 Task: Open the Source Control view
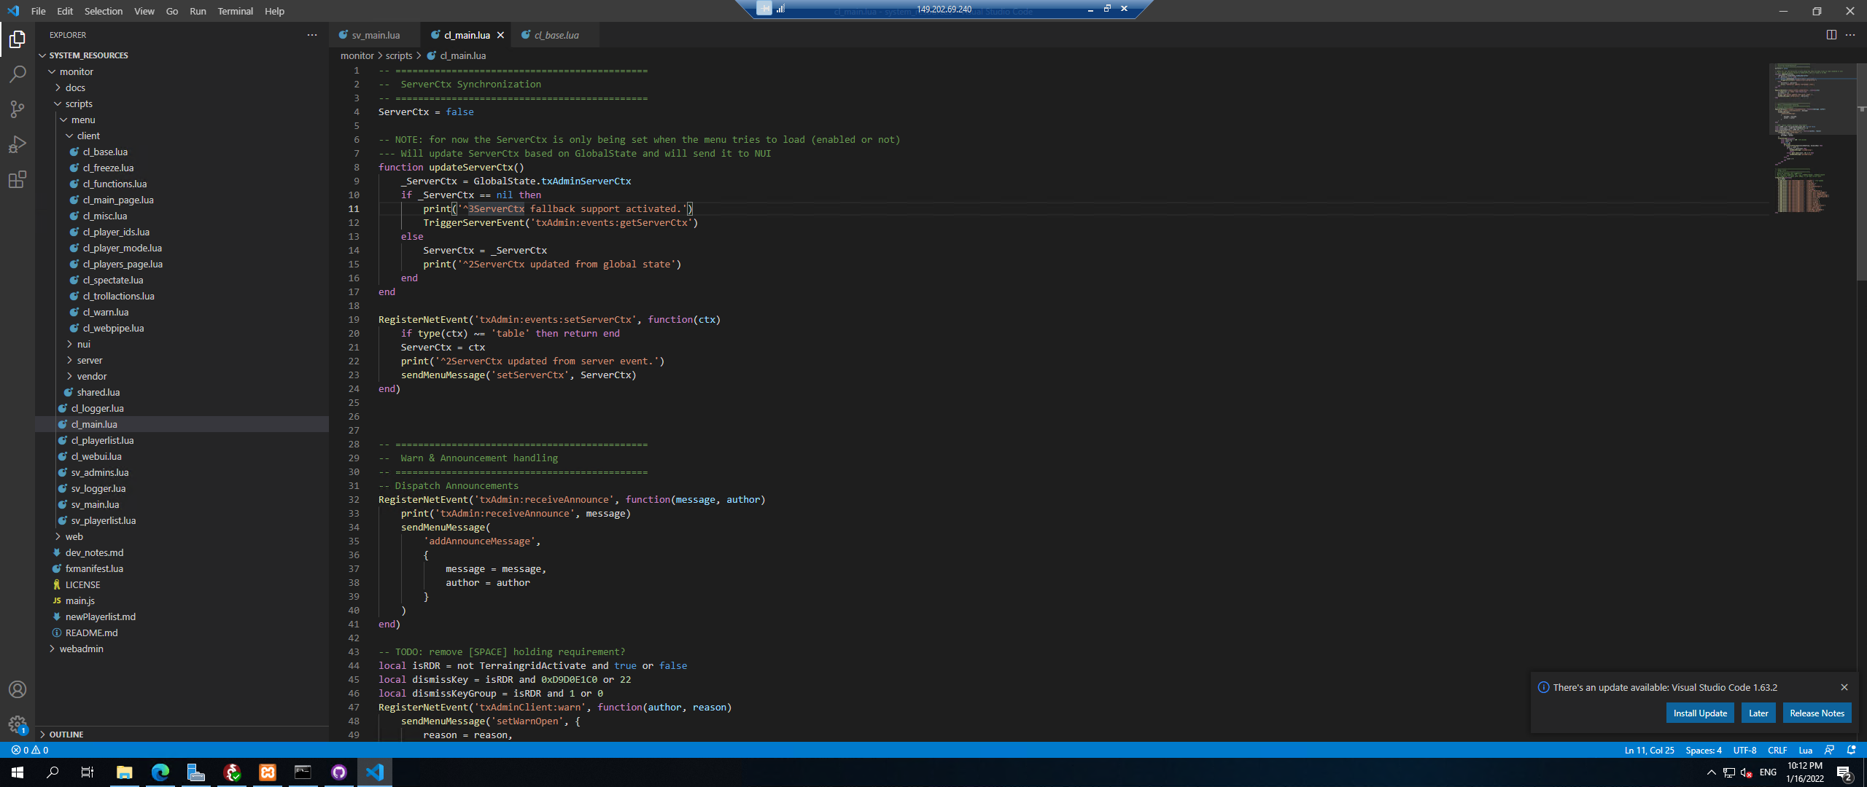click(18, 109)
